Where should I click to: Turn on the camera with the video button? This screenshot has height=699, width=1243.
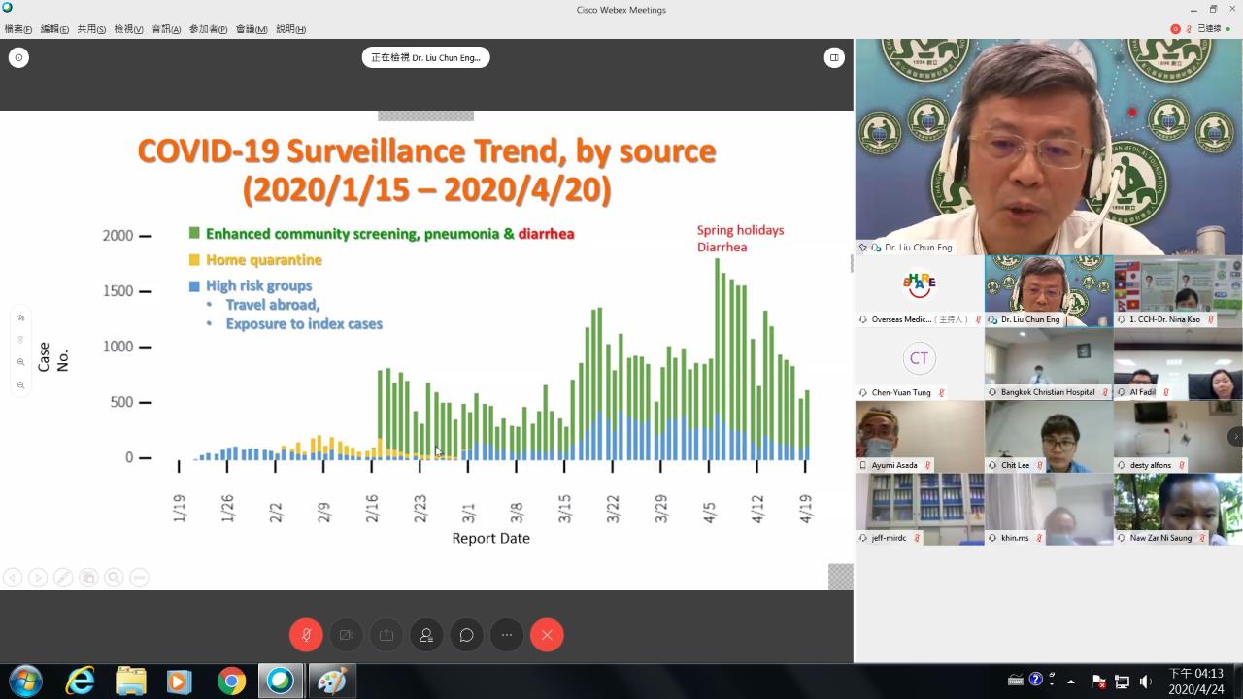click(346, 635)
